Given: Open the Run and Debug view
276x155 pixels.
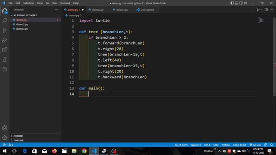Looking at the screenshot, I should pyautogui.click(x=5, y=40).
